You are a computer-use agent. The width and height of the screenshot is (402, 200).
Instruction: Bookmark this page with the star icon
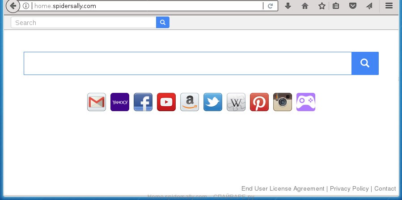322,6
